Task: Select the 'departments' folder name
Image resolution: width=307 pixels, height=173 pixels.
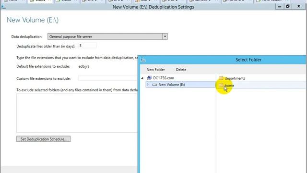Action: [235, 78]
